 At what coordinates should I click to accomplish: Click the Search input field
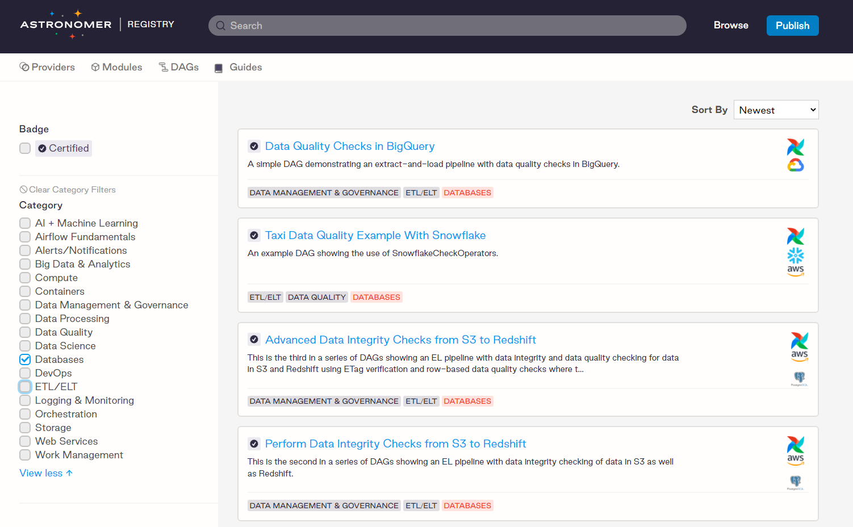(x=448, y=26)
